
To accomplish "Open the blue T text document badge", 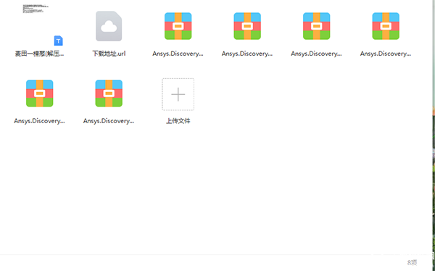I will 58,41.
